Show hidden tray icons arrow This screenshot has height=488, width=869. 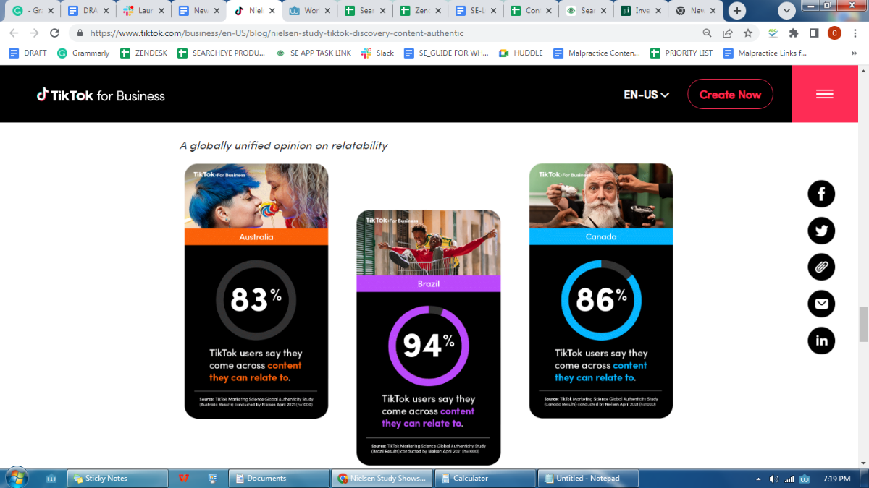tap(758, 479)
